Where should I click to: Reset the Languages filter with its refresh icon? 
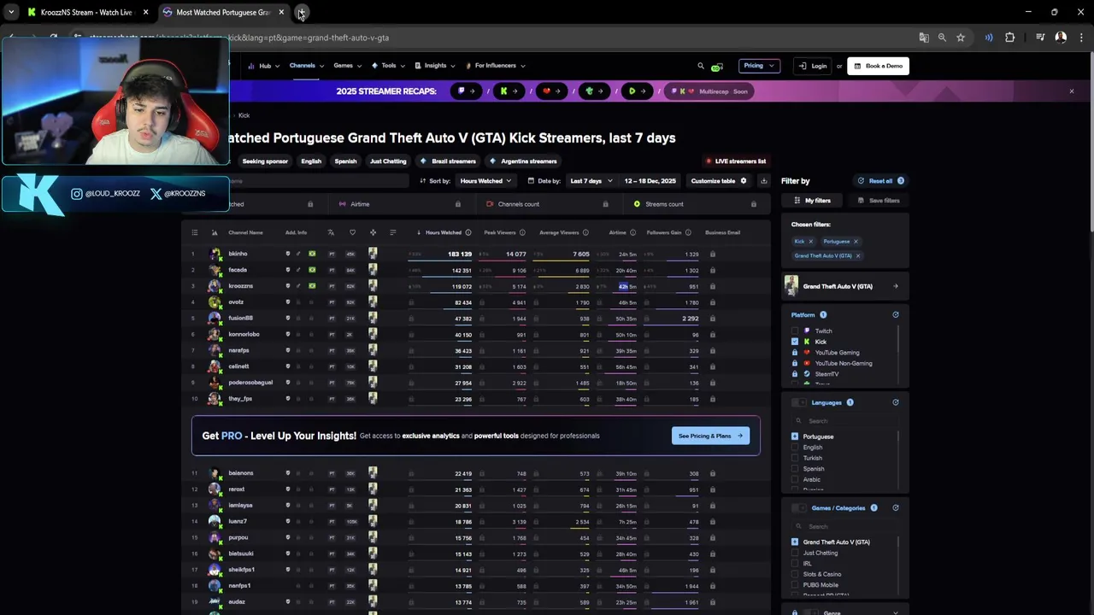(896, 402)
